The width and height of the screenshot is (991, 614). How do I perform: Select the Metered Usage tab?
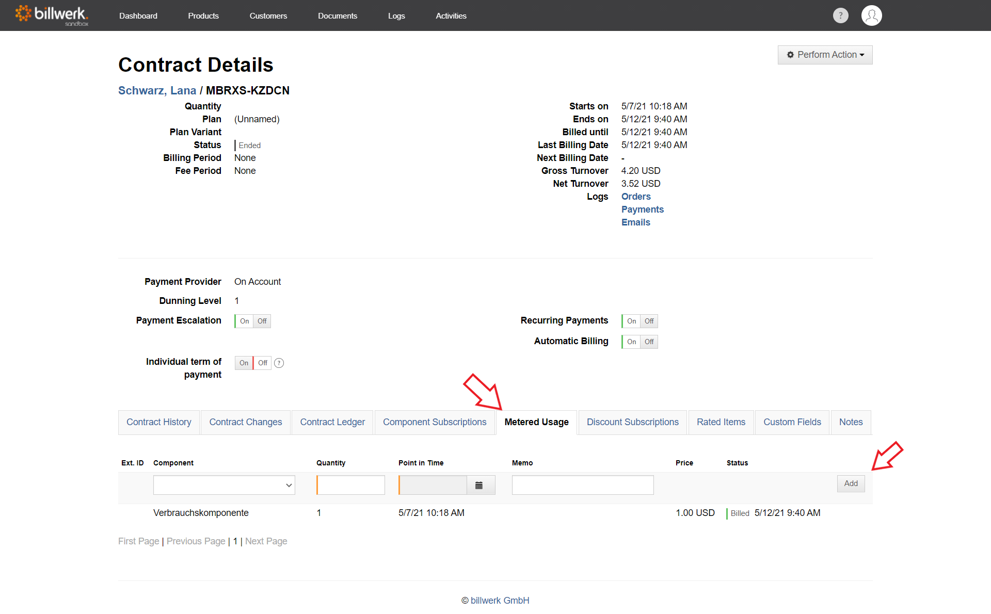pos(537,422)
